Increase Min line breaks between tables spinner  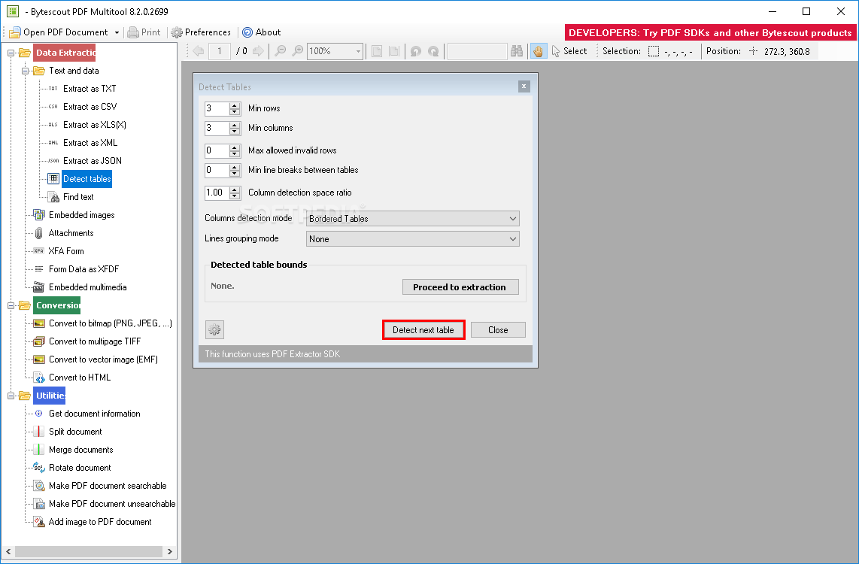click(235, 168)
